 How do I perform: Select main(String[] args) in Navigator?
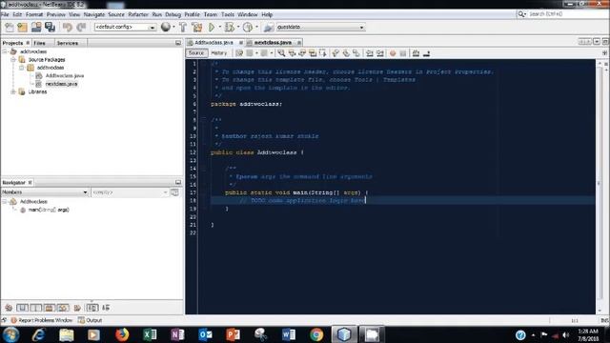tap(49, 210)
